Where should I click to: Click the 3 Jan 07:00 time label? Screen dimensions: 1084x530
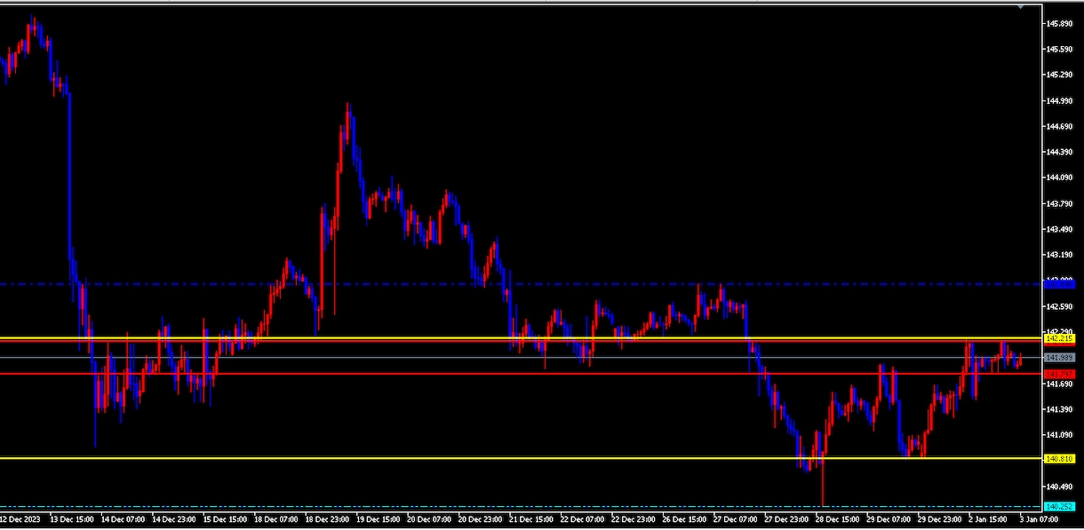click(x=1037, y=518)
